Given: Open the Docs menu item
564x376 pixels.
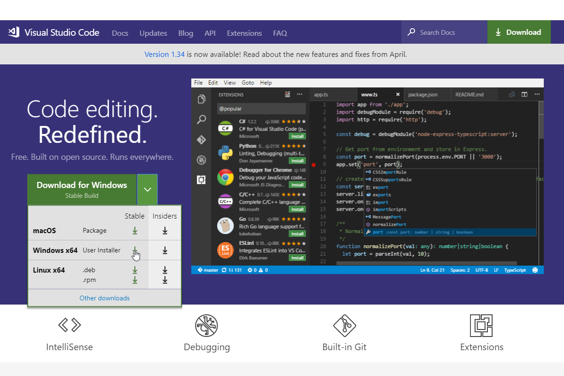Looking at the screenshot, I should point(120,33).
